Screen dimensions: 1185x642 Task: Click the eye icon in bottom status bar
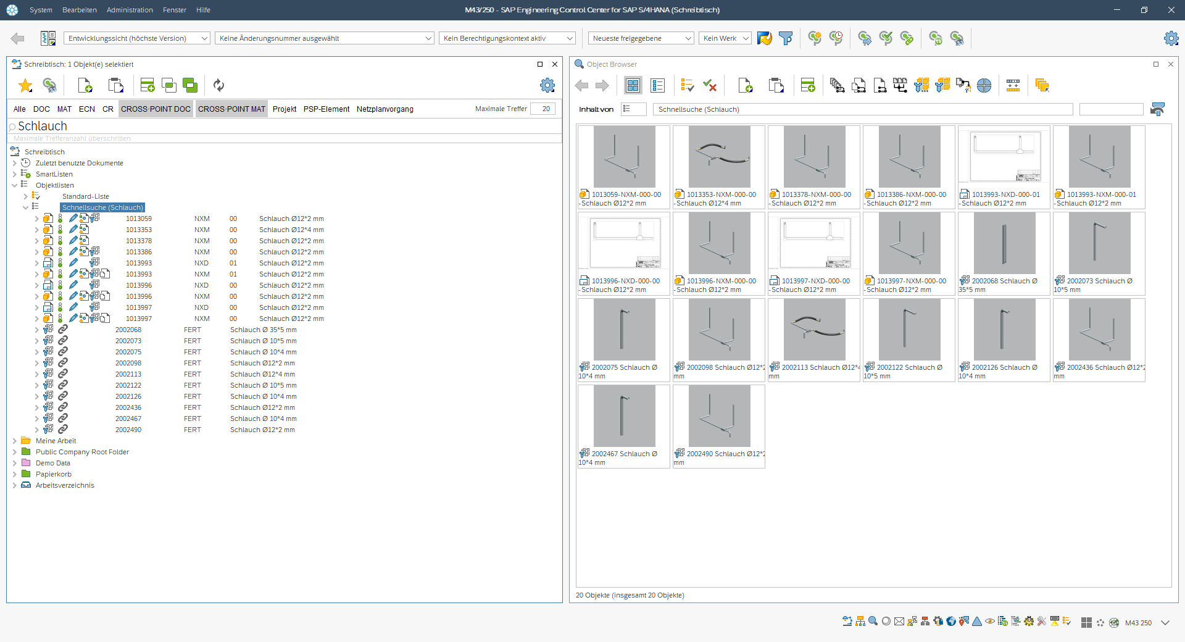(x=990, y=622)
